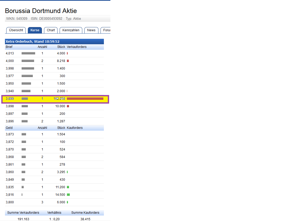Switch to the Chart tab
Image resolution: width=289 pixels, height=221 pixels.
click(x=51, y=30)
